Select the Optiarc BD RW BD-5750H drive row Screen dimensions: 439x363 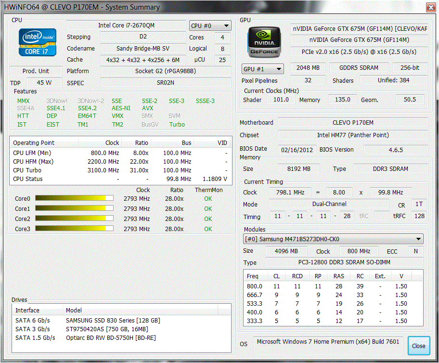pos(121,338)
